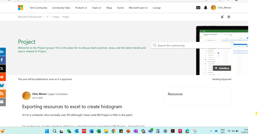Switch to Chrome in taskbar
This screenshot has height=134, width=257.
click(x=113, y=131)
